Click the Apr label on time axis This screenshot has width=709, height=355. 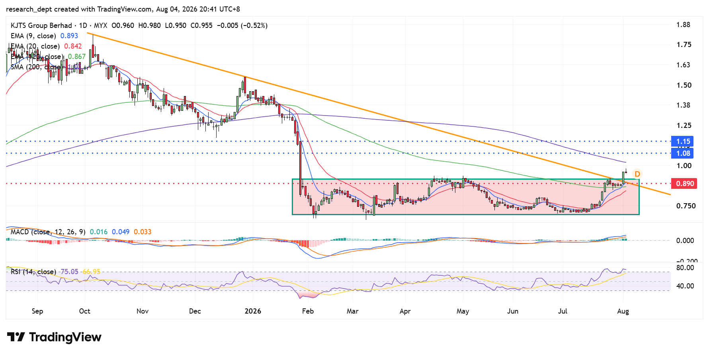[405, 311]
